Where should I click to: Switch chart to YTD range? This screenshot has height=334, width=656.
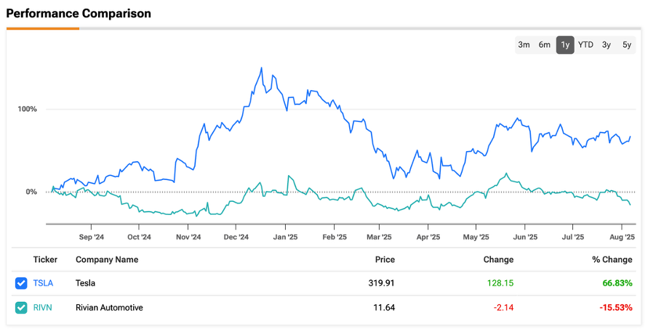click(x=585, y=45)
